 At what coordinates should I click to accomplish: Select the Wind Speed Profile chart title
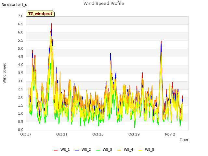point(104,4)
